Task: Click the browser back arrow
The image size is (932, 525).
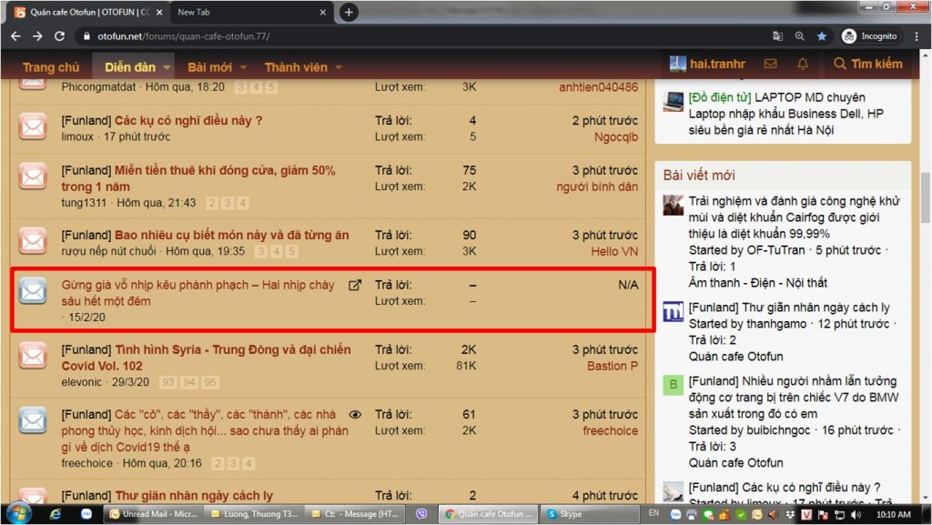Action: (16, 36)
